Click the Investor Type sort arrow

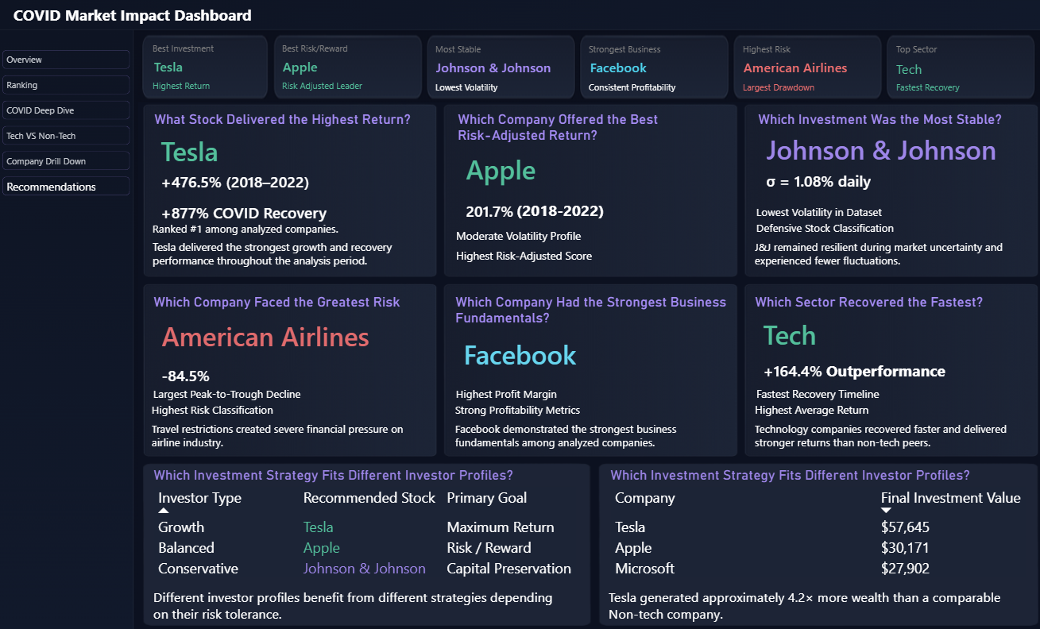(164, 511)
